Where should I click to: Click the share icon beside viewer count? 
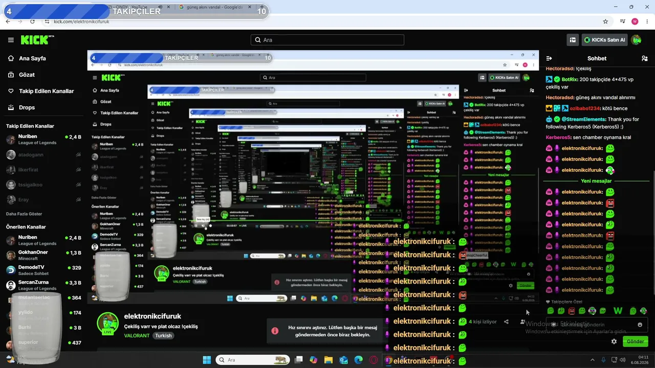tap(506, 322)
